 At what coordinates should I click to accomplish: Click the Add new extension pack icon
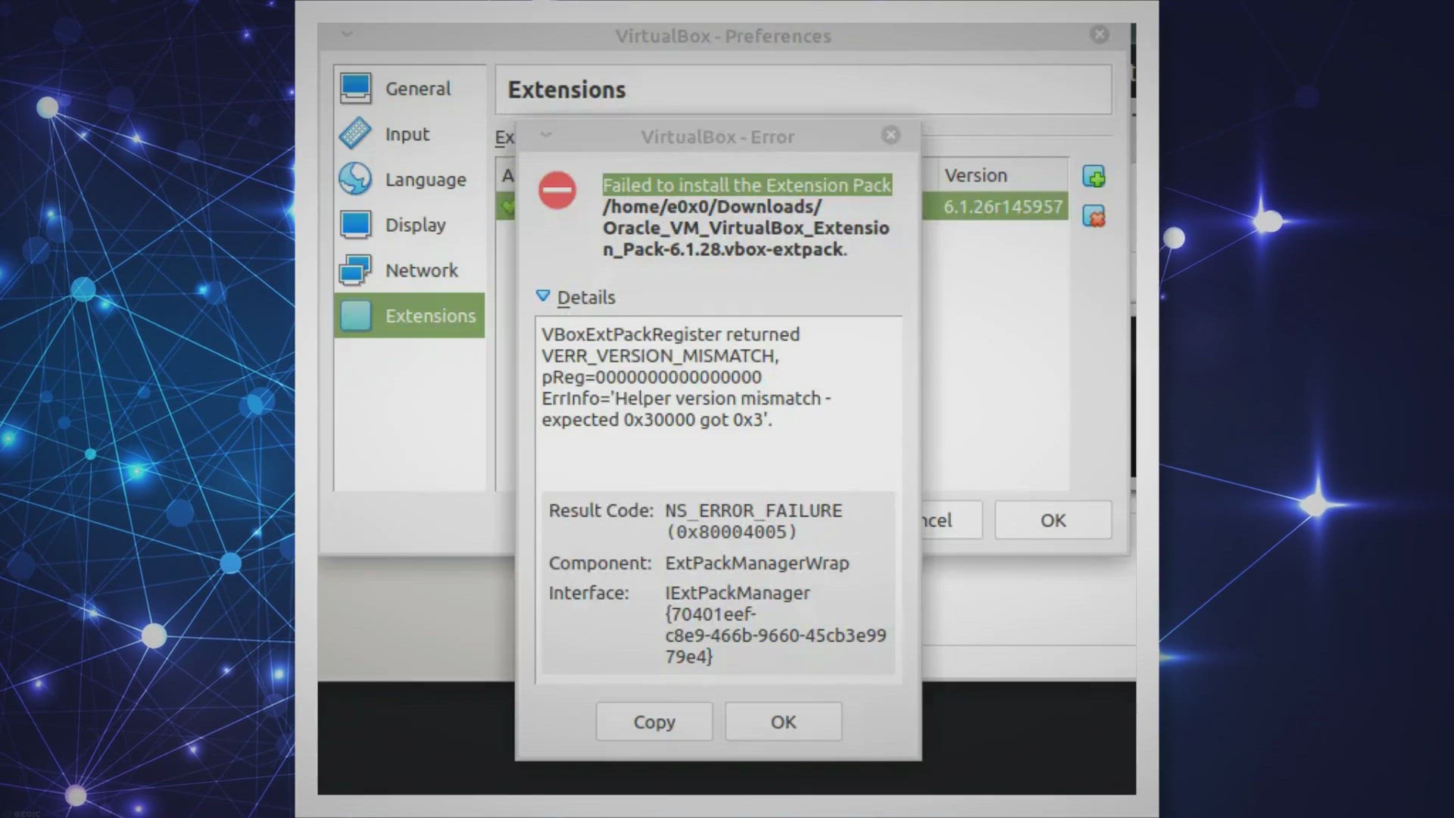point(1094,176)
